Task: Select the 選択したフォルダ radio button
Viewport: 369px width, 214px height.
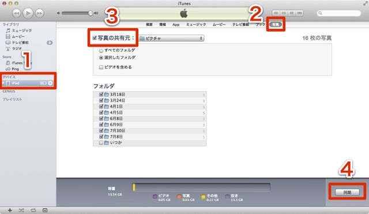Action: point(101,58)
